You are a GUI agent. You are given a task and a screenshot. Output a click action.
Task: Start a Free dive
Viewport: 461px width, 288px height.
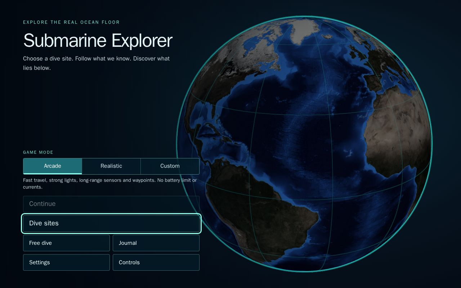66,243
